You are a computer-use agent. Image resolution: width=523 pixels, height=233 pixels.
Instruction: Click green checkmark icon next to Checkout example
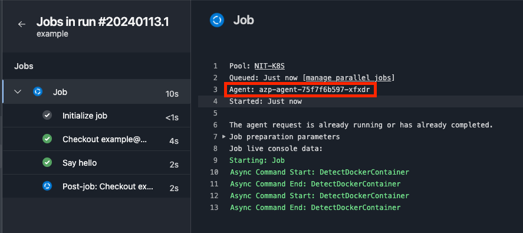click(47, 139)
